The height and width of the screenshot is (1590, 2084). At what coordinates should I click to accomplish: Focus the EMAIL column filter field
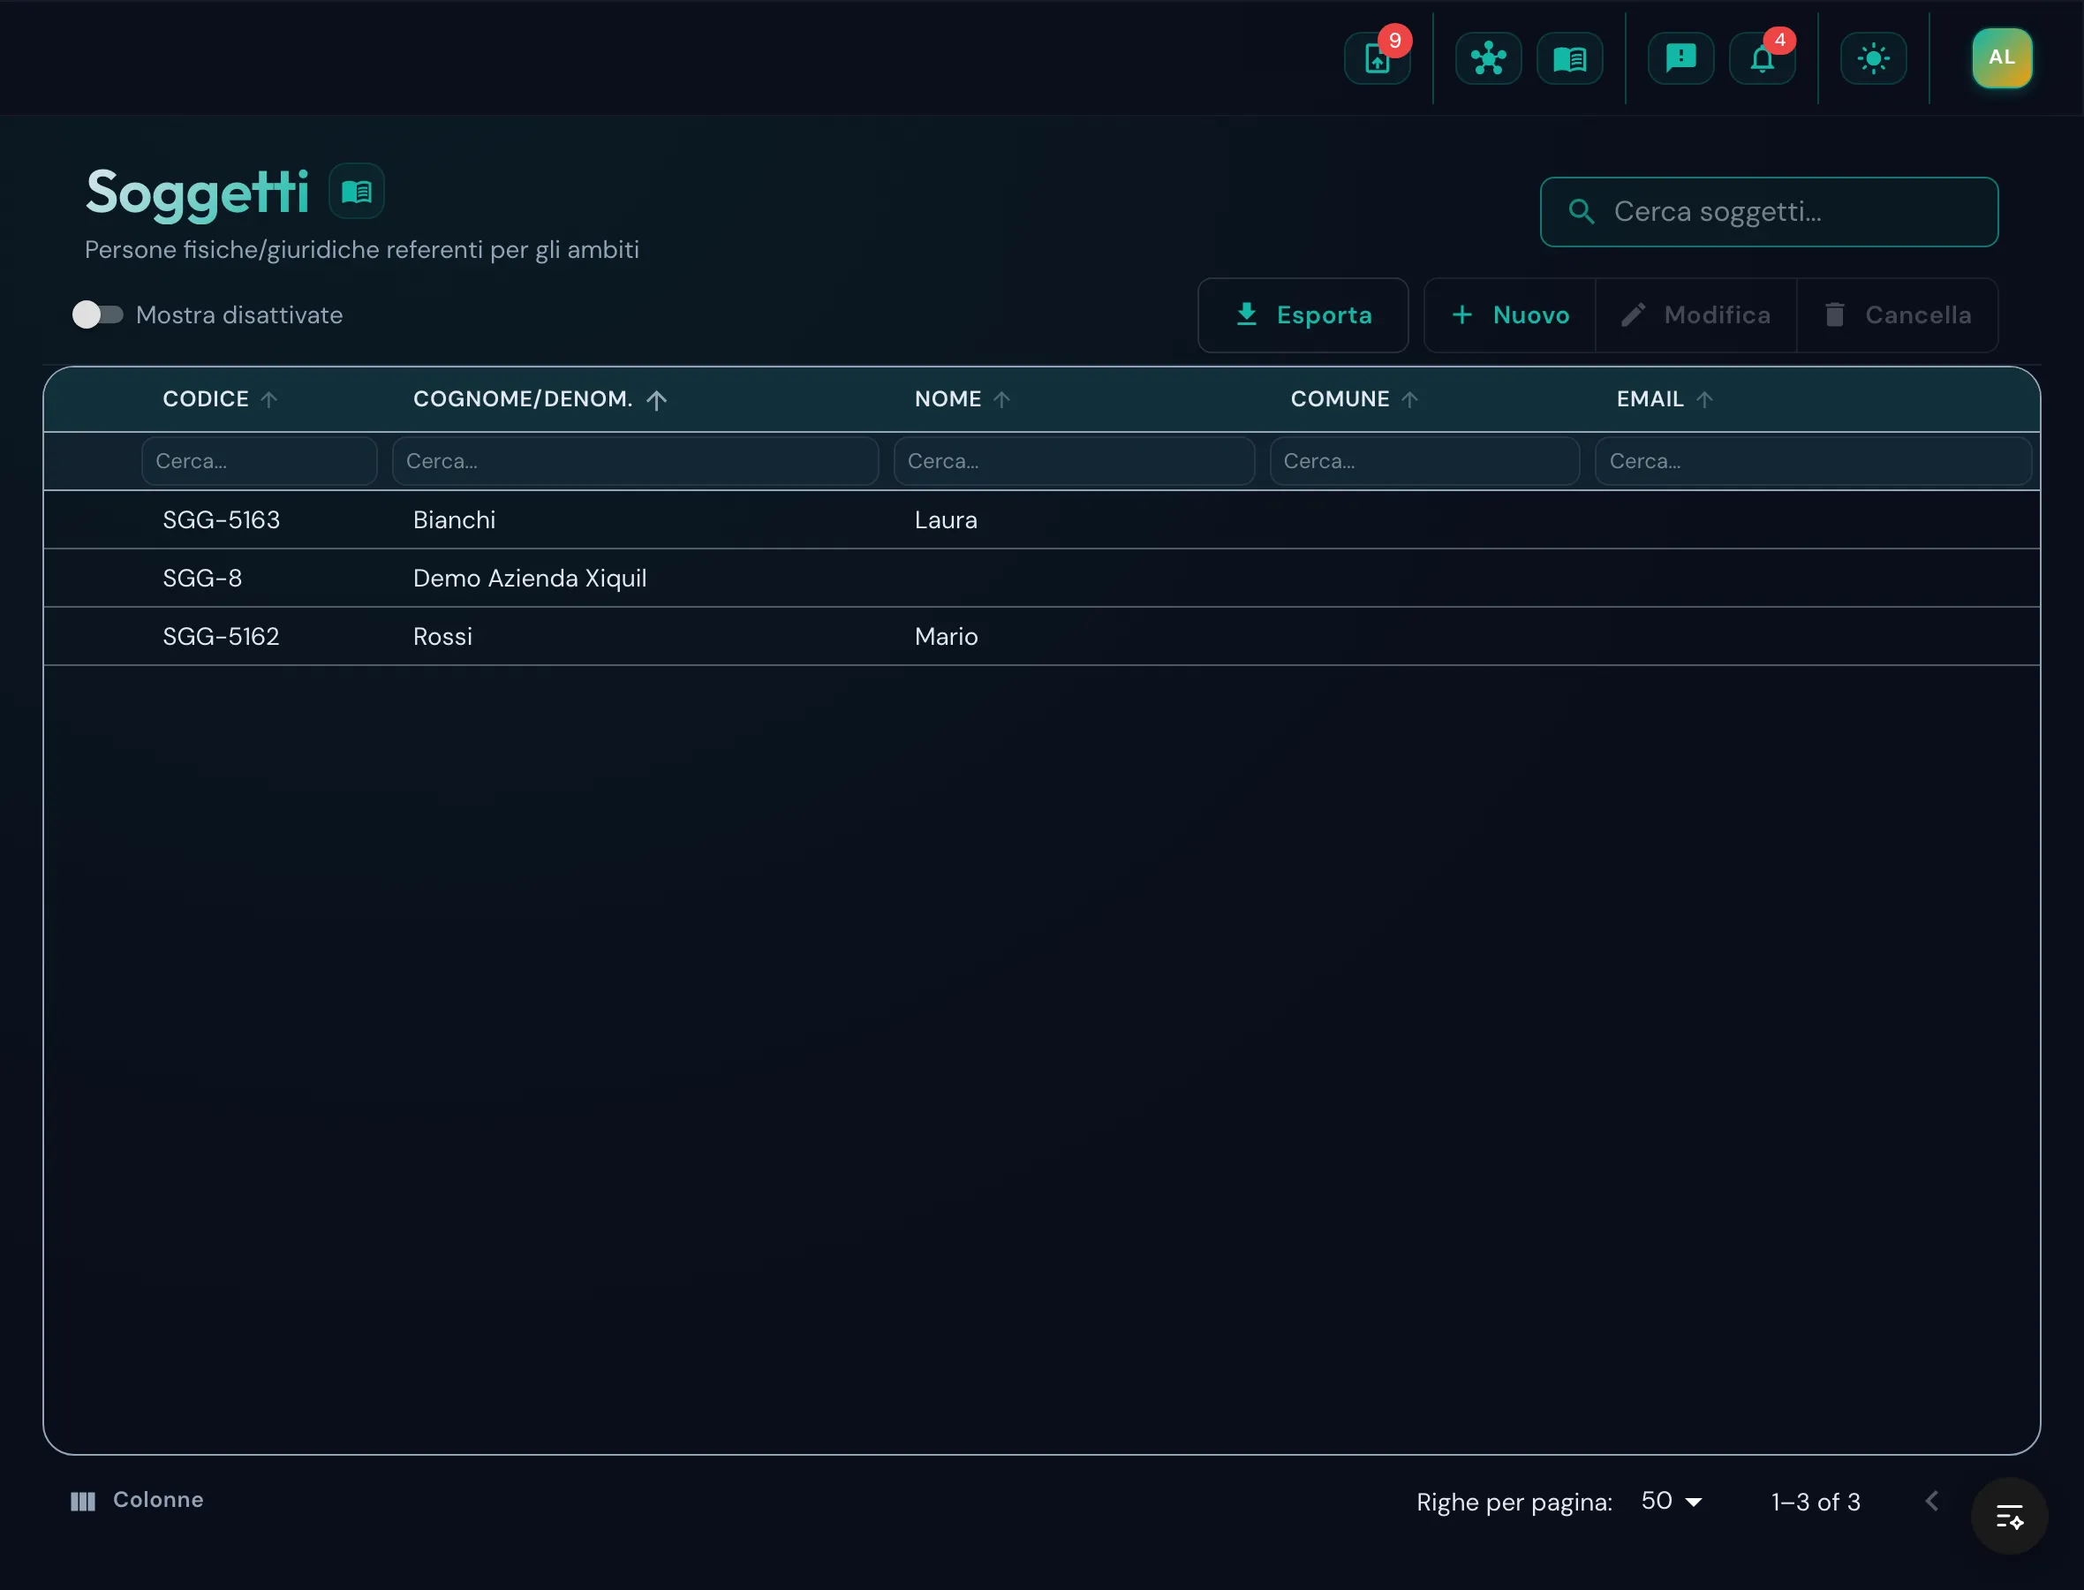[1813, 461]
